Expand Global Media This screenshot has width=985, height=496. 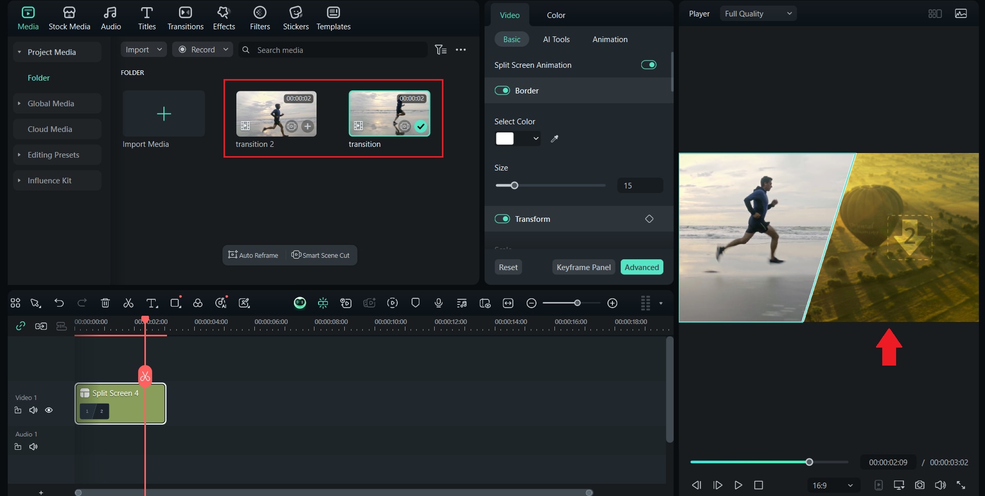pyautogui.click(x=20, y=104)
